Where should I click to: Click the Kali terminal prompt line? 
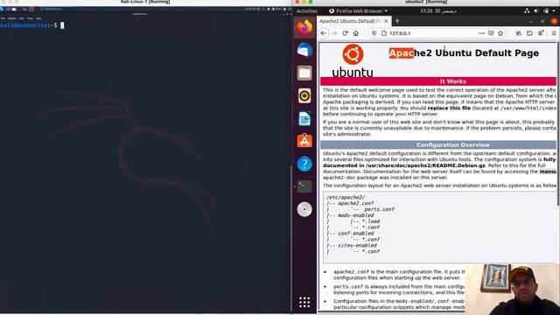coord(32,25)
